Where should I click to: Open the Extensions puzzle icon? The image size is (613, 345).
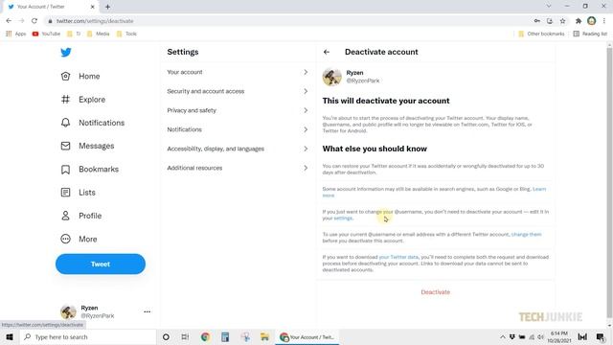pyautogui.click(x=579, y=21)
